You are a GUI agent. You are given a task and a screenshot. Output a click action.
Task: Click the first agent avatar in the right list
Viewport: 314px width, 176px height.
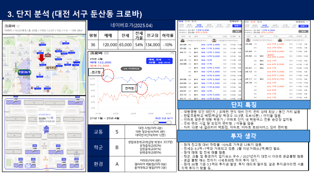click(248, 40)
